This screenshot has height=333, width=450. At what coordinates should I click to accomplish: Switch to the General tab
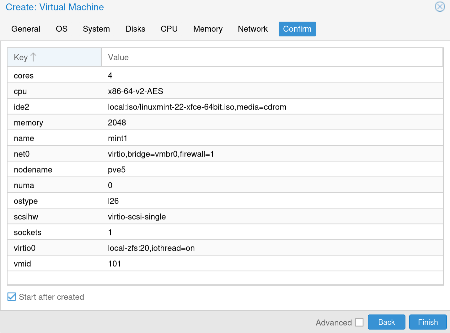26,29
